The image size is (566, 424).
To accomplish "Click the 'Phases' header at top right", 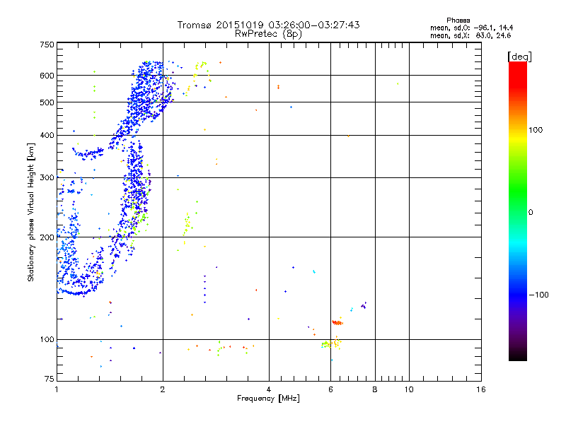I will click(x=458, y=20).
